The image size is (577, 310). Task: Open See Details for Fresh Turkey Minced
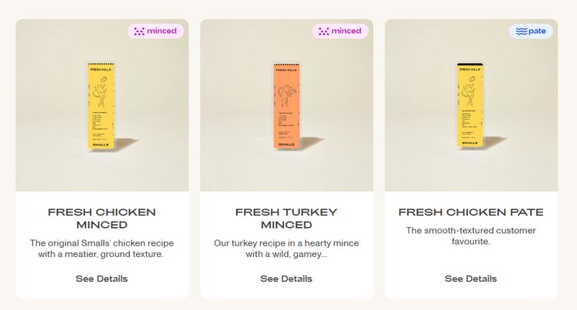(x=286, y=279)
